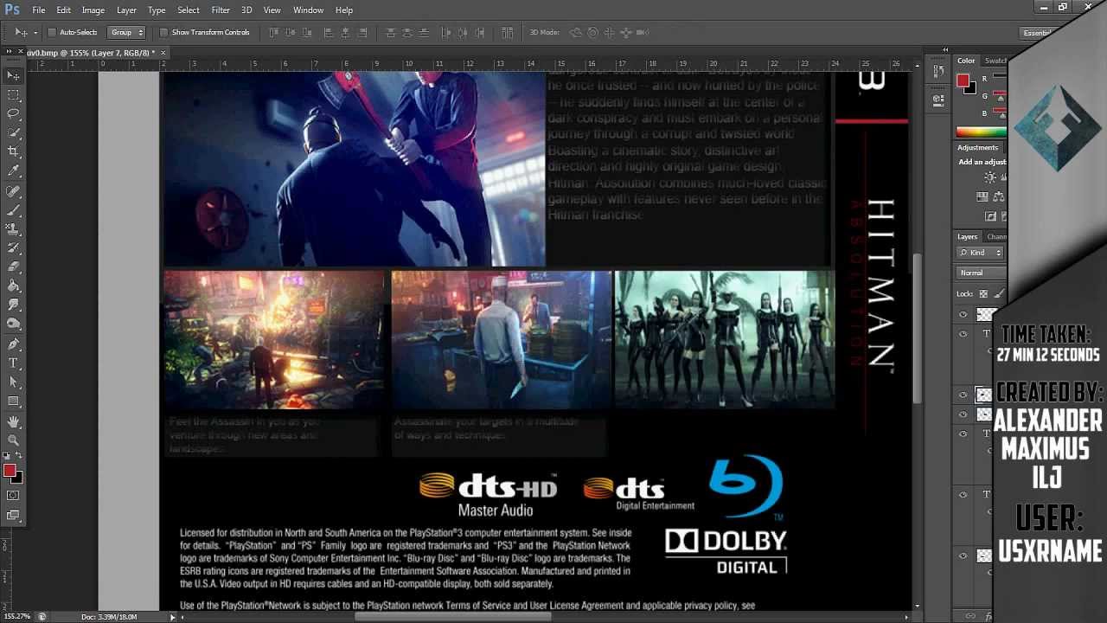The height and width of the screenshot is (623, 1107).
Task: Close the av0.bmp document tab
Action: click(x=163, y=53)
